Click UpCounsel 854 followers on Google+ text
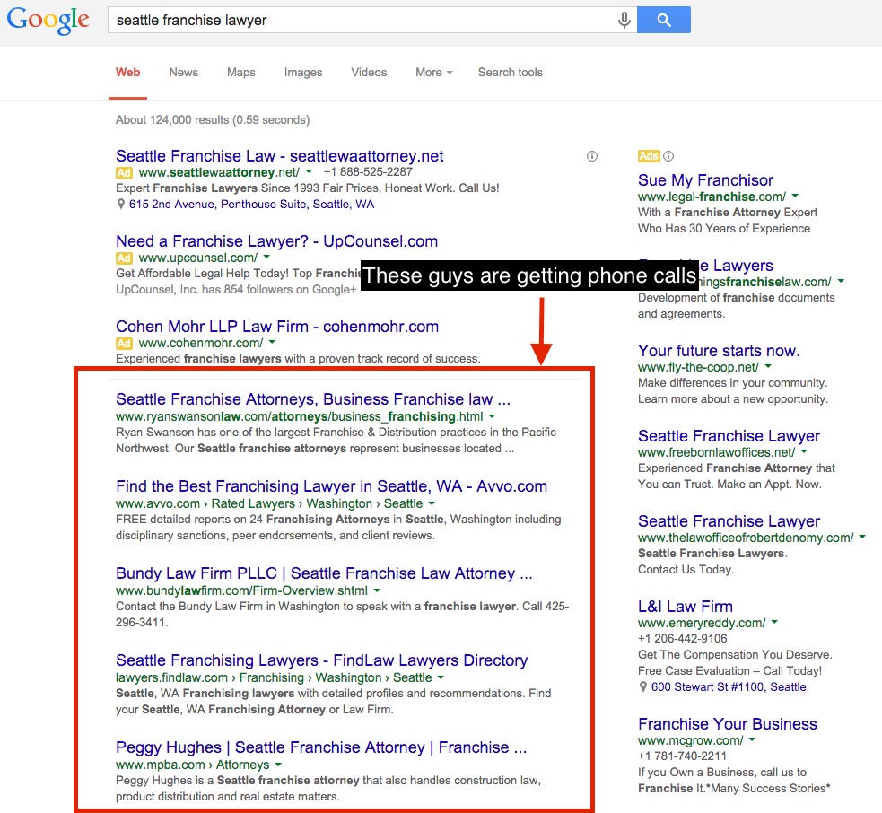 pos(236,289)
